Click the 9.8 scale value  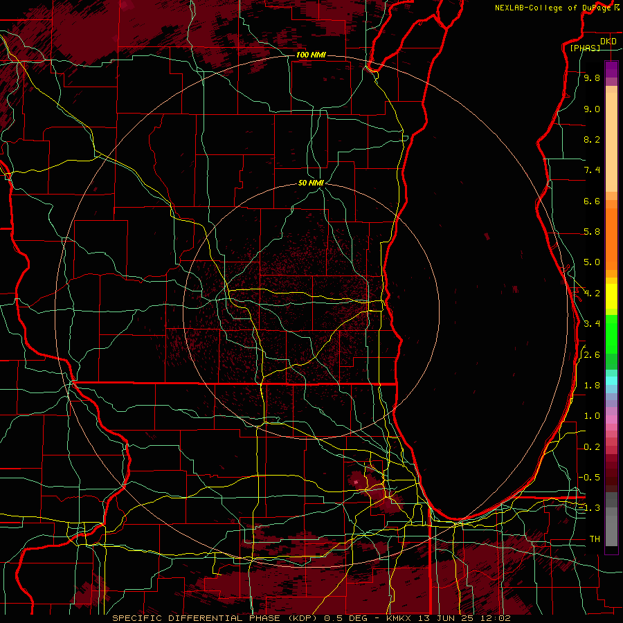[592, 78]
